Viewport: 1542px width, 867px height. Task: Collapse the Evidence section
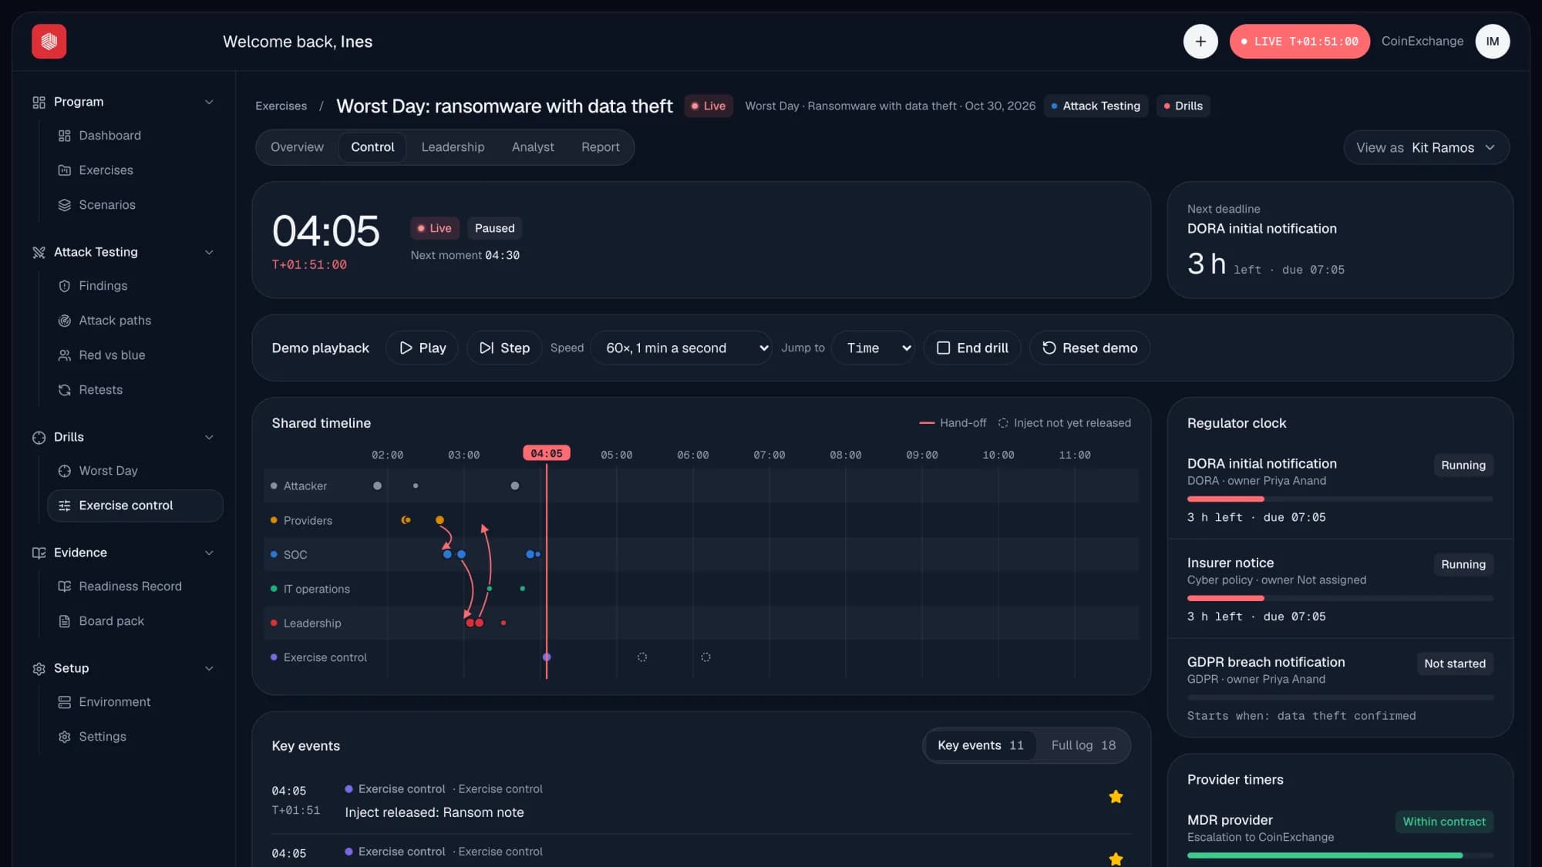[209, 553]
